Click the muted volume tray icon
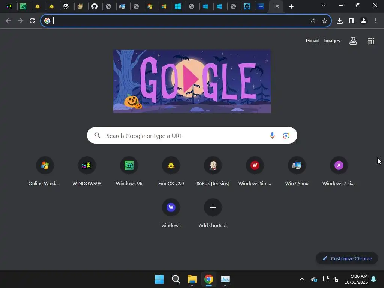The height and width of the screenshot is (288, 384). (336, 279)
